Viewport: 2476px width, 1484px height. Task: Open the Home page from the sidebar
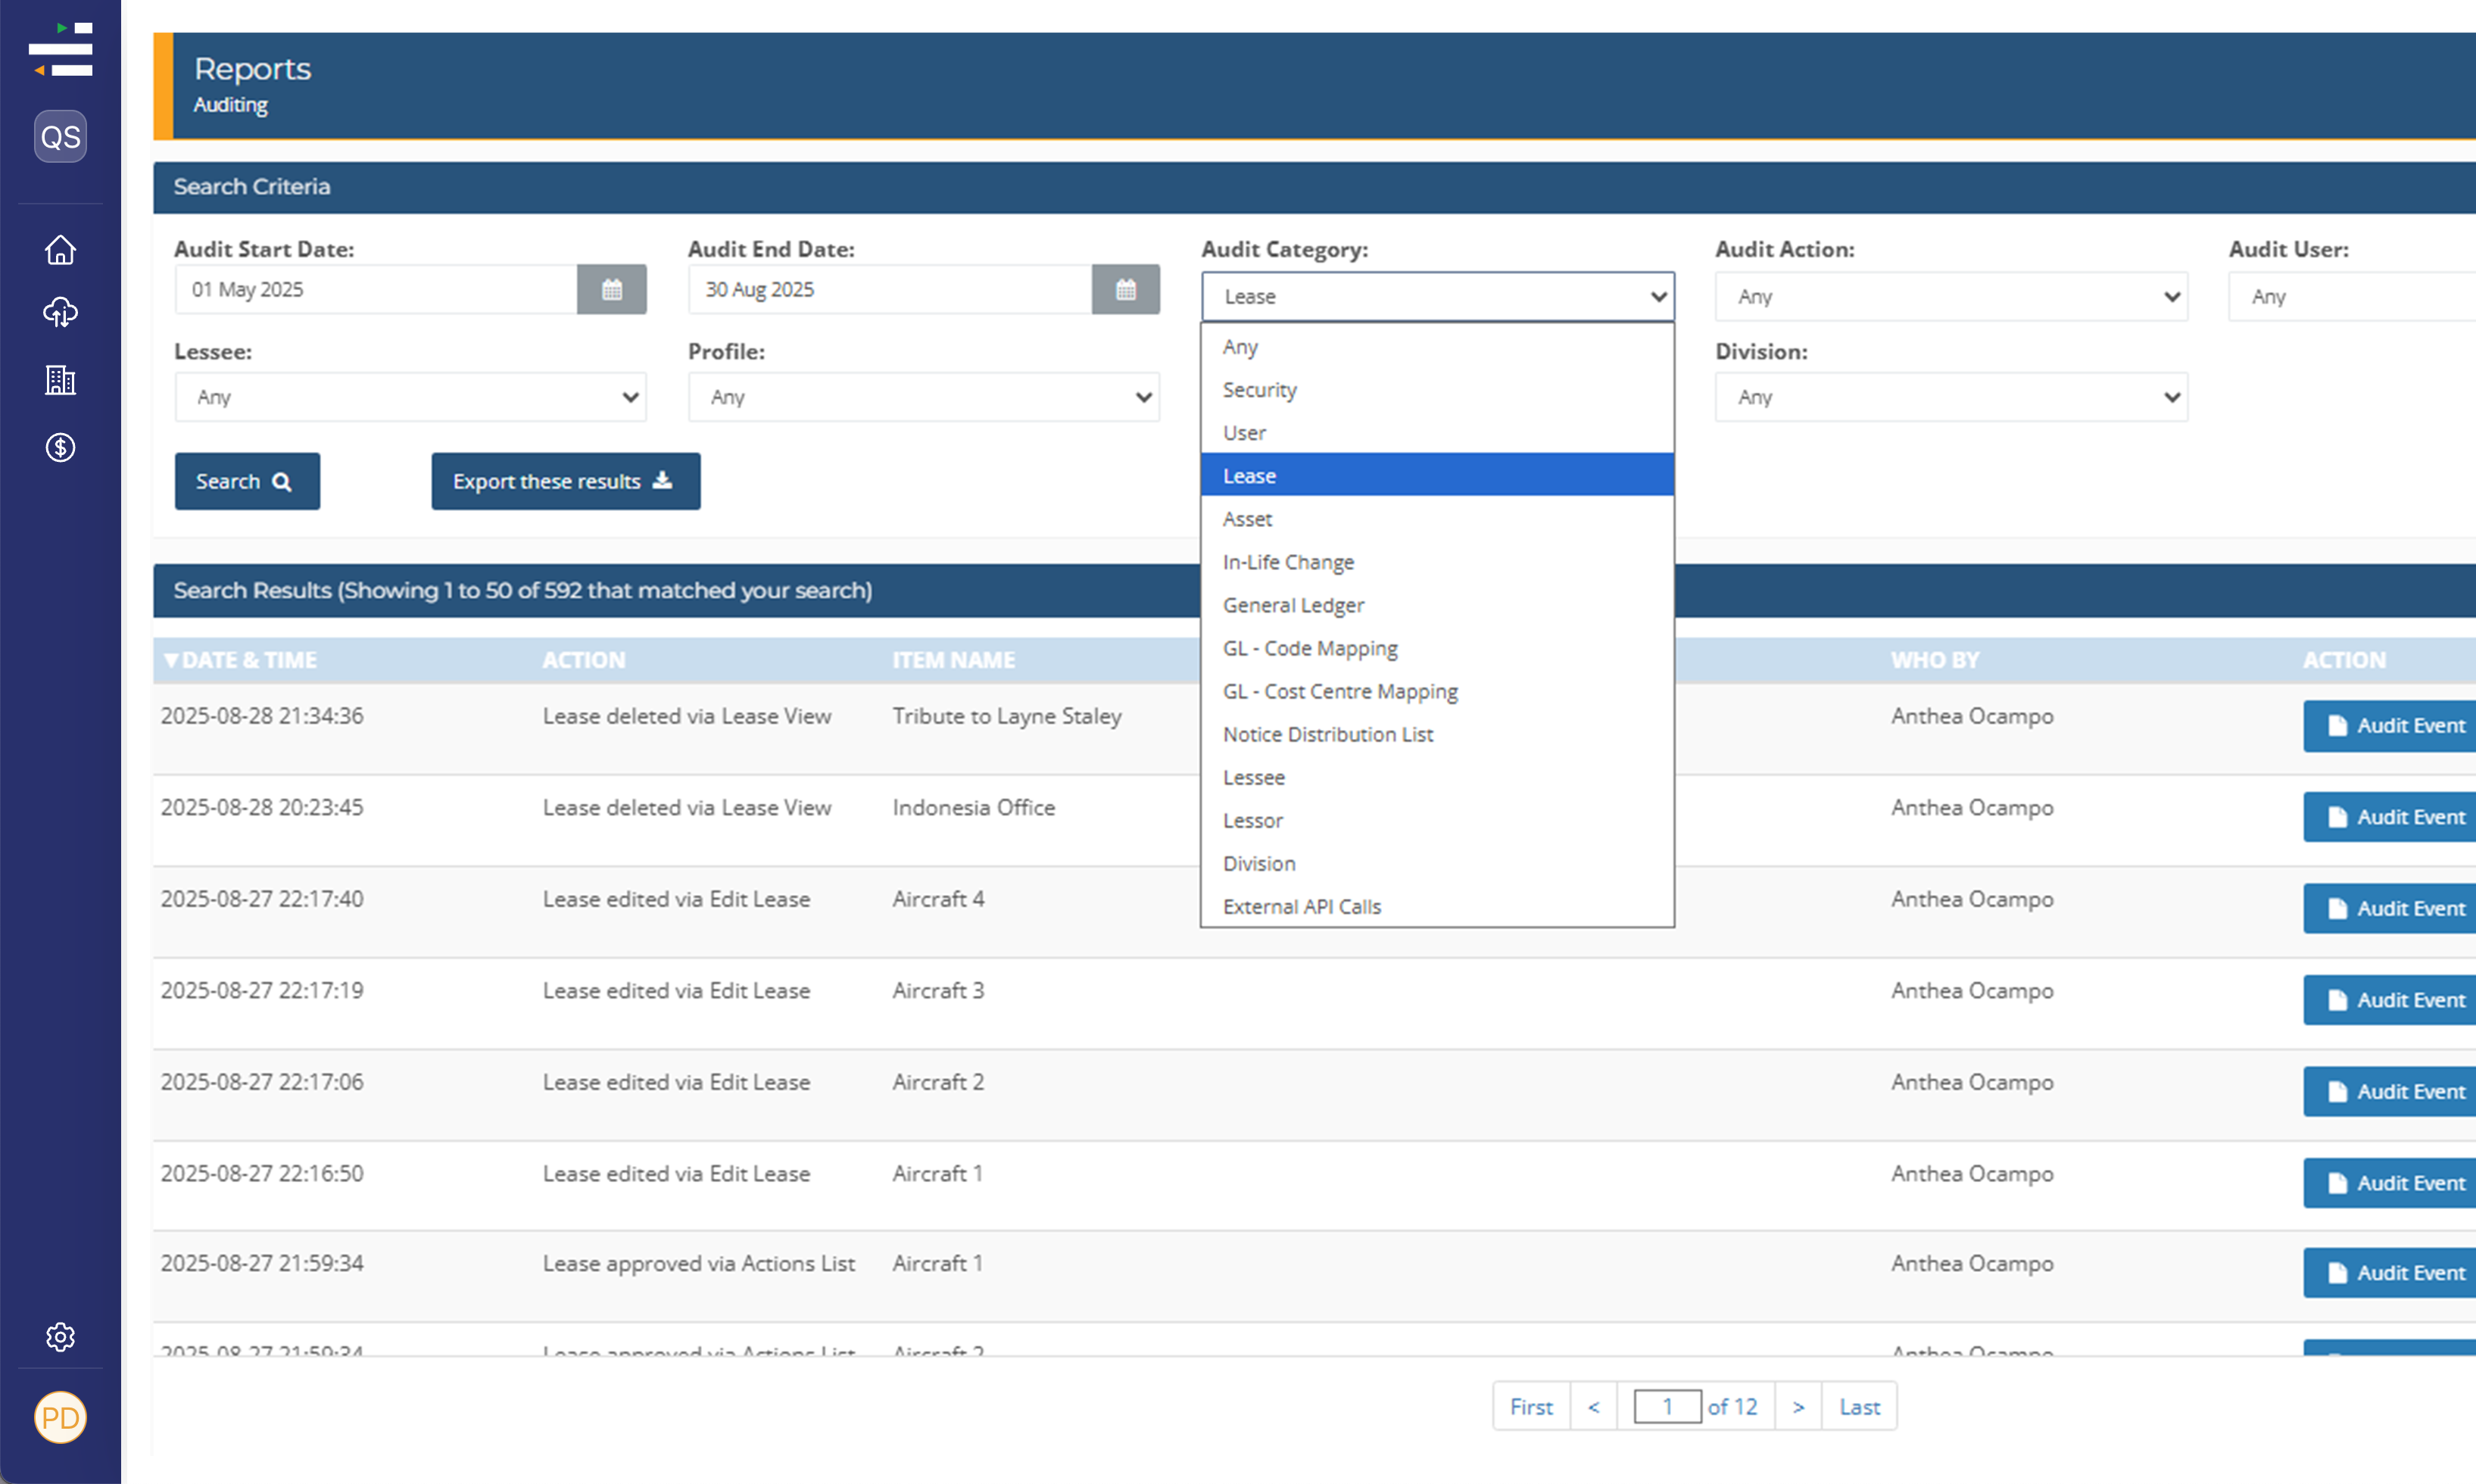tap(60, 250)
